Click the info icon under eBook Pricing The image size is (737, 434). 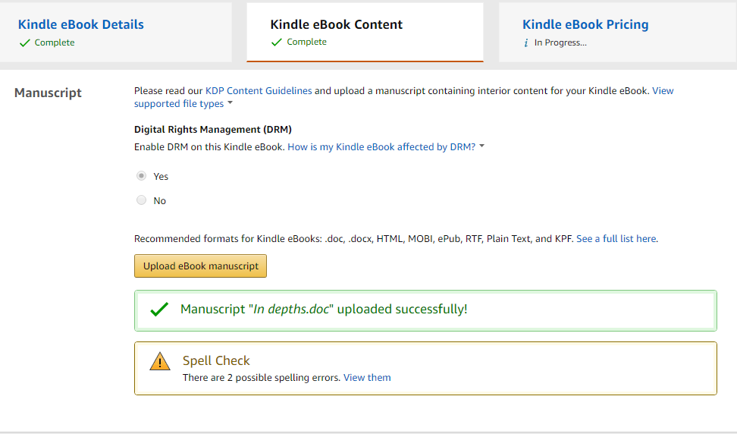[526, 43]
